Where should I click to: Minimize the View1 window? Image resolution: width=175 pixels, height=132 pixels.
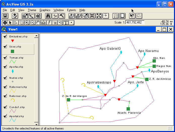coord(158,30)
